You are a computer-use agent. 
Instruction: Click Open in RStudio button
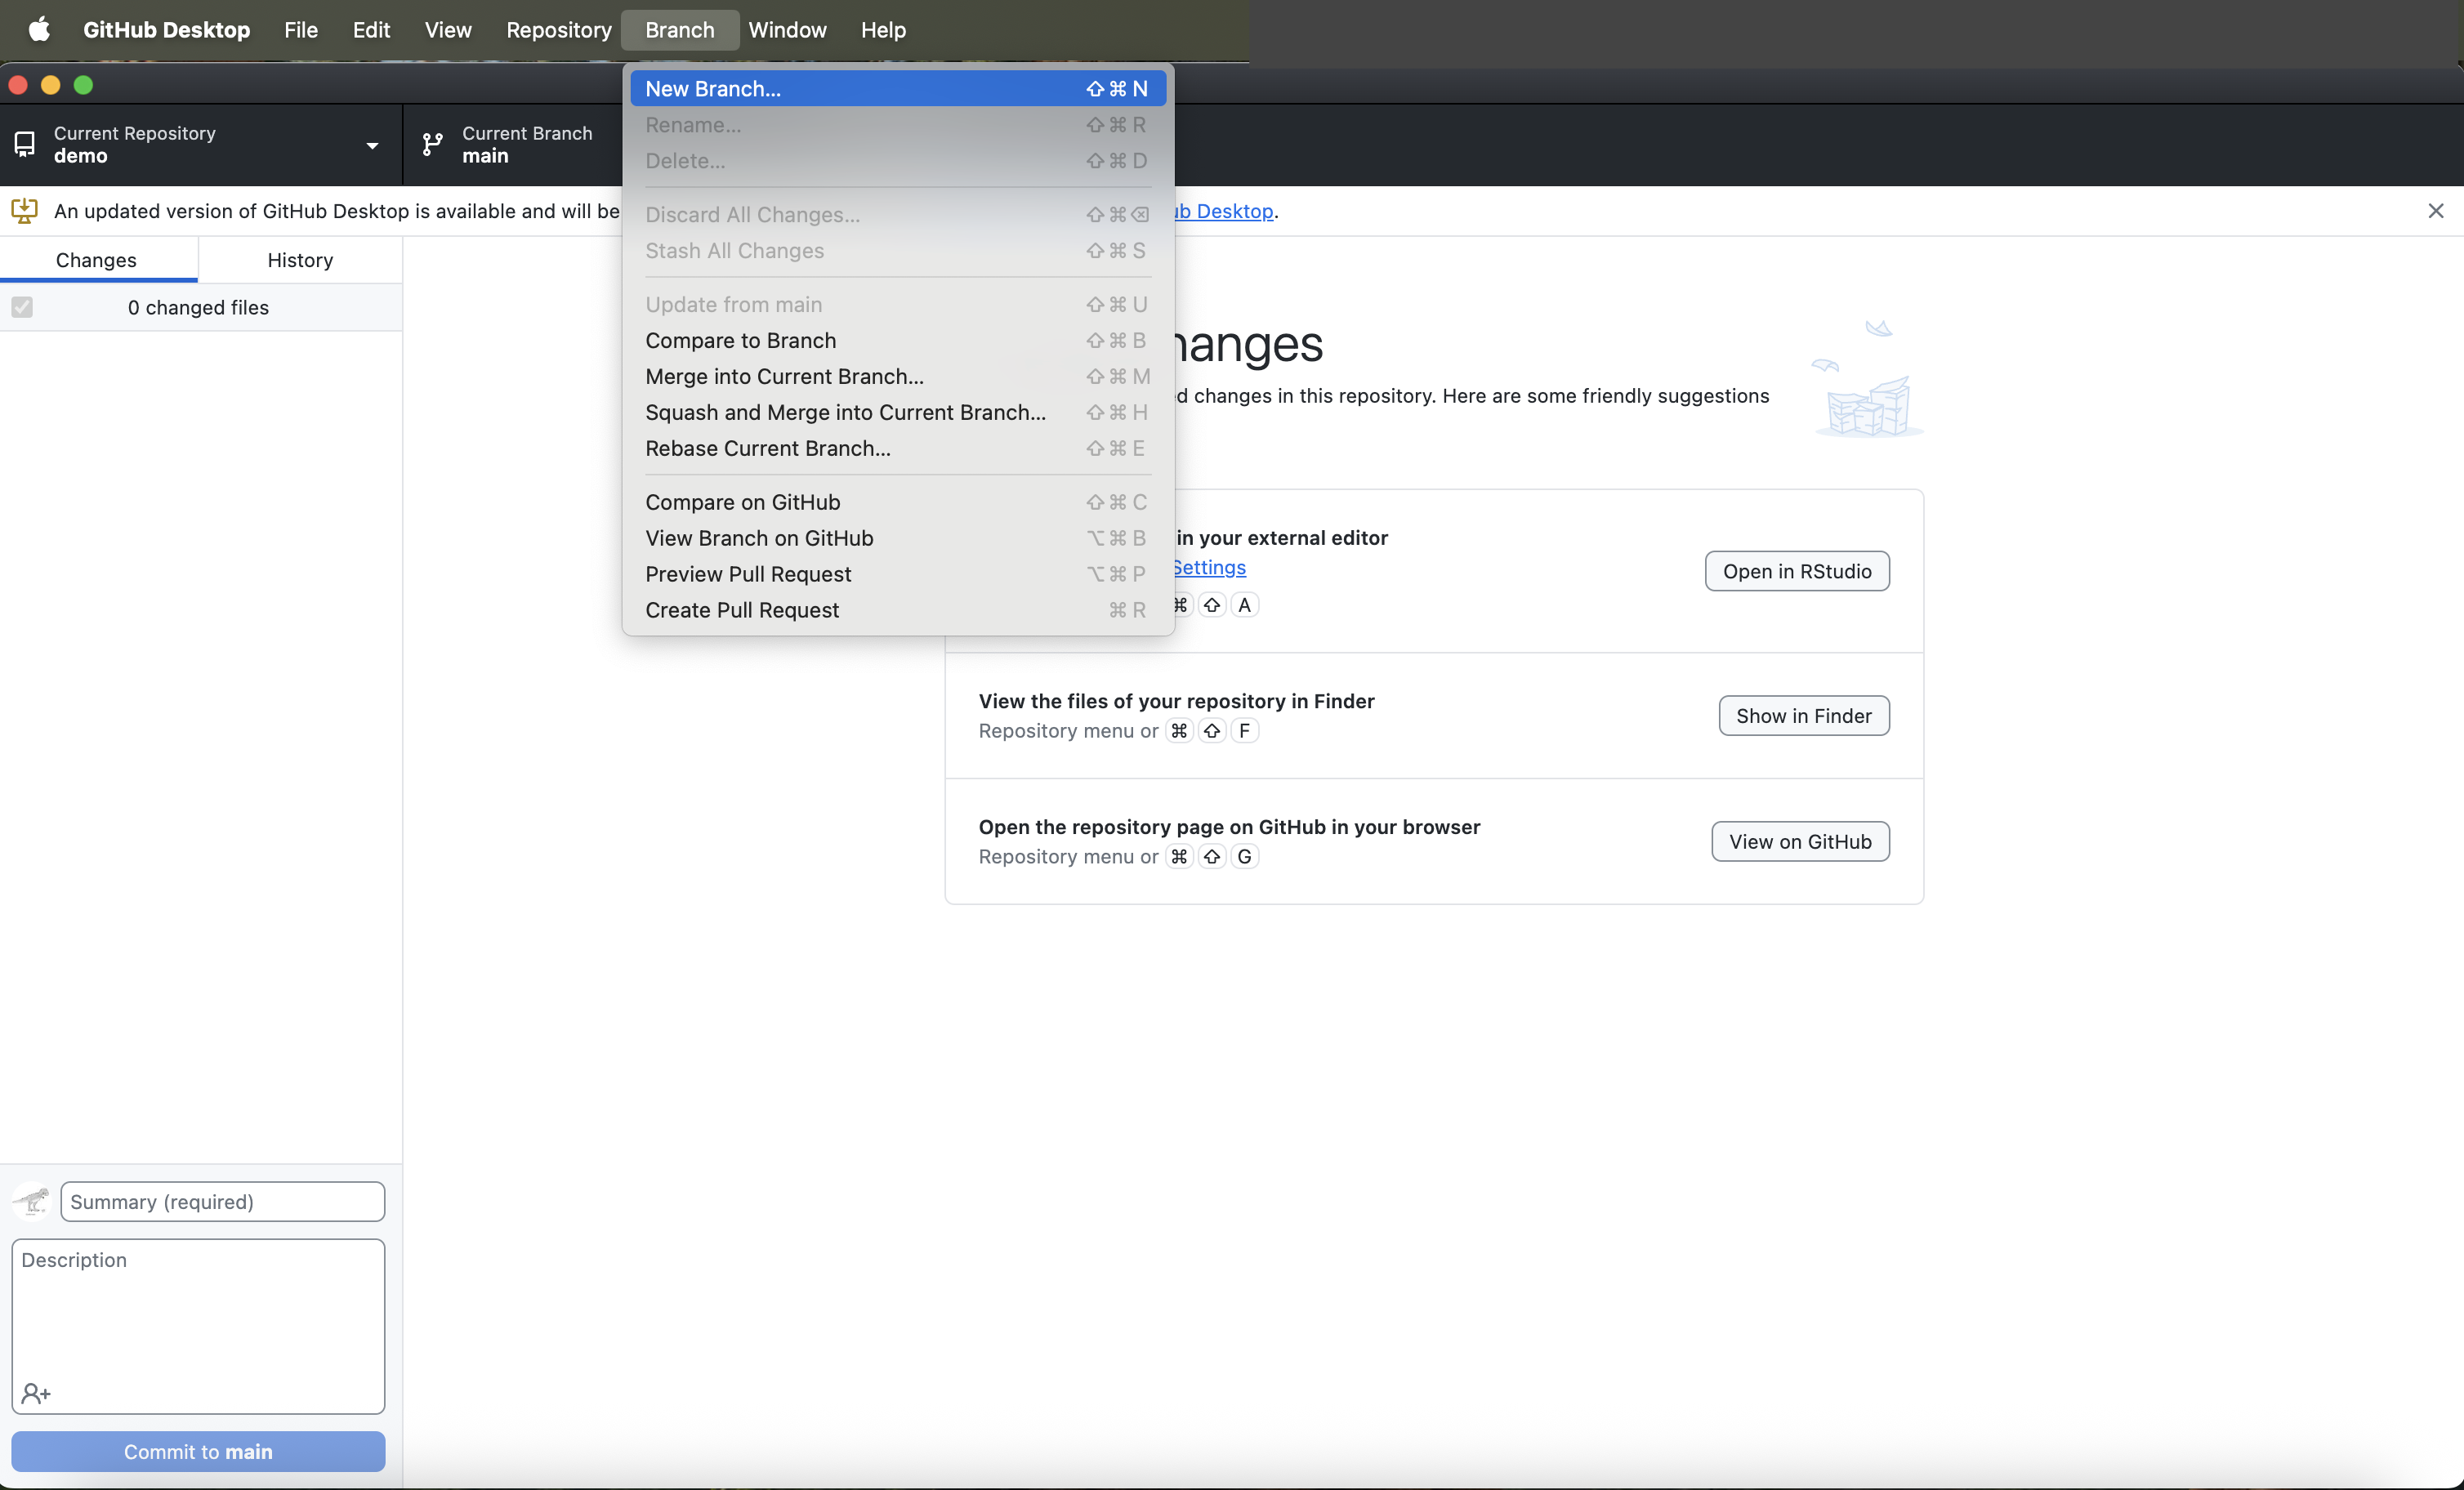1796,571
